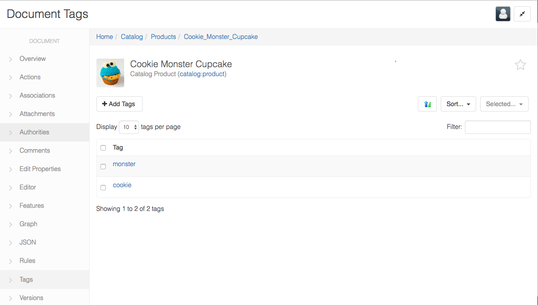The height and width of the screenshot is (305, 538).
Task: Click into the Filter text field
Action: tap(498, 127)
